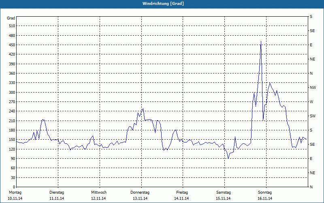This screenshot has height=203, width=324.
Task: Click the Montag day label
Action: [x=15, y=192]
